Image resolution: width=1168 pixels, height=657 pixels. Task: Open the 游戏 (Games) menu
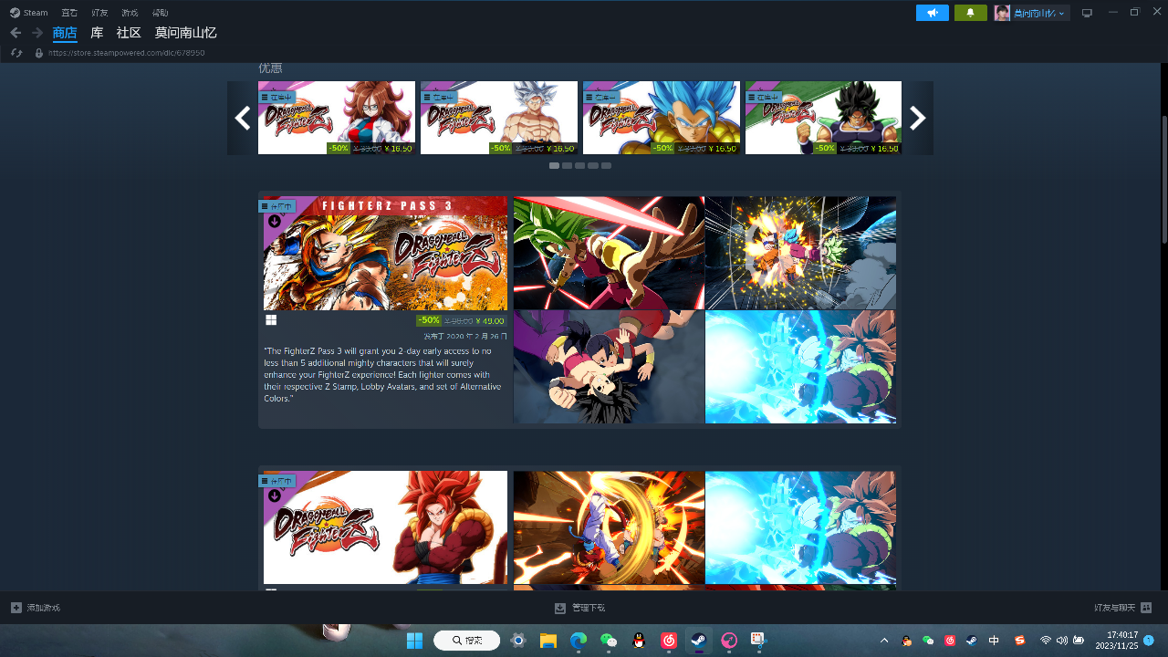pos(130,13)
